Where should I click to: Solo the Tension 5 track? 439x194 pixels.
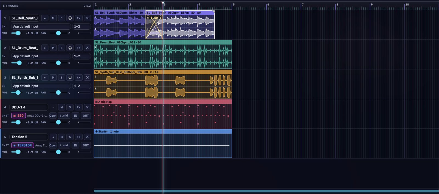click(x=70, y=137)
